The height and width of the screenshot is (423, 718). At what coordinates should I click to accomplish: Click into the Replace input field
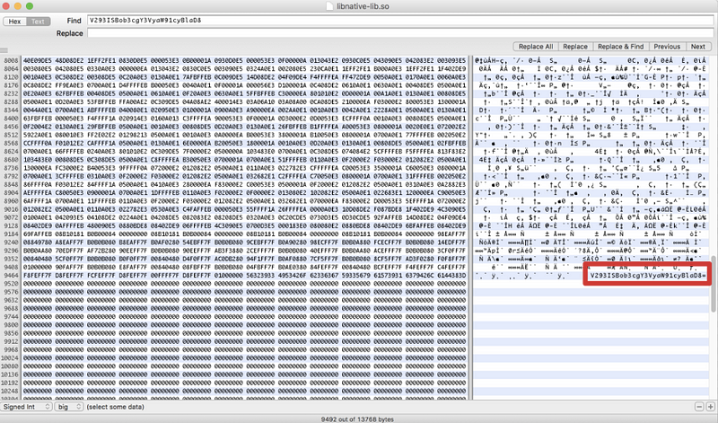coord(400,33)
